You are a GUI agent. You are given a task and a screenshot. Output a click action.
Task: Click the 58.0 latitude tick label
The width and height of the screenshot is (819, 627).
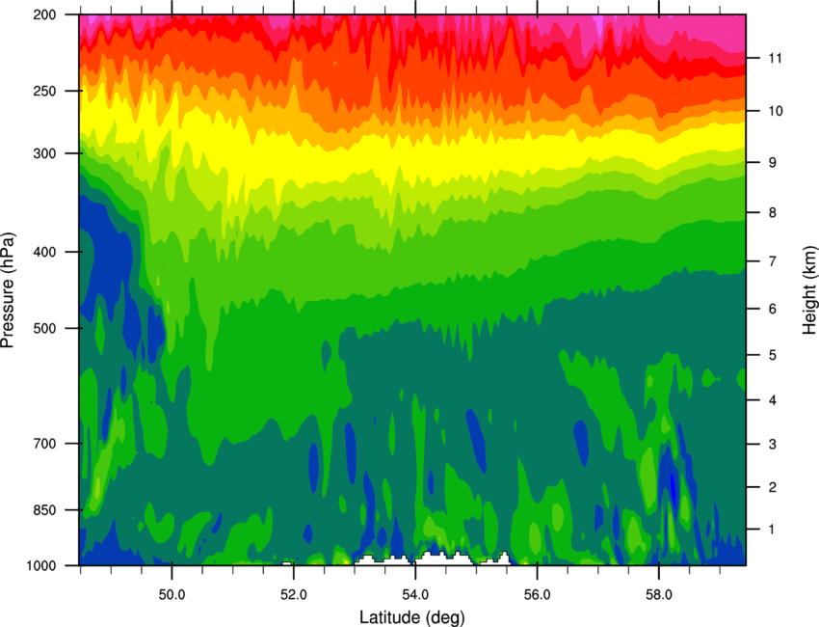pos(659,594)
